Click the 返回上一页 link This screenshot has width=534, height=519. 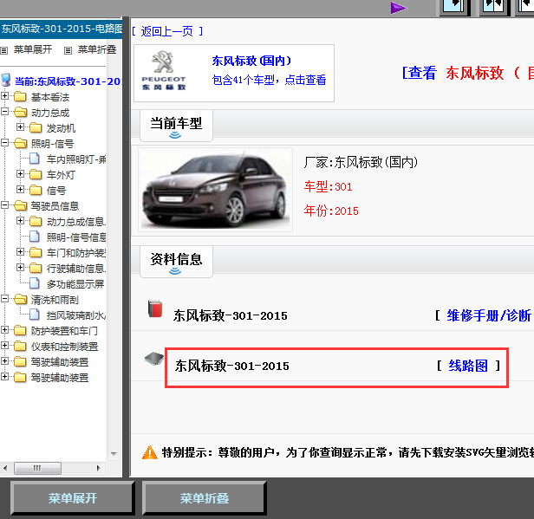[166, 31]
